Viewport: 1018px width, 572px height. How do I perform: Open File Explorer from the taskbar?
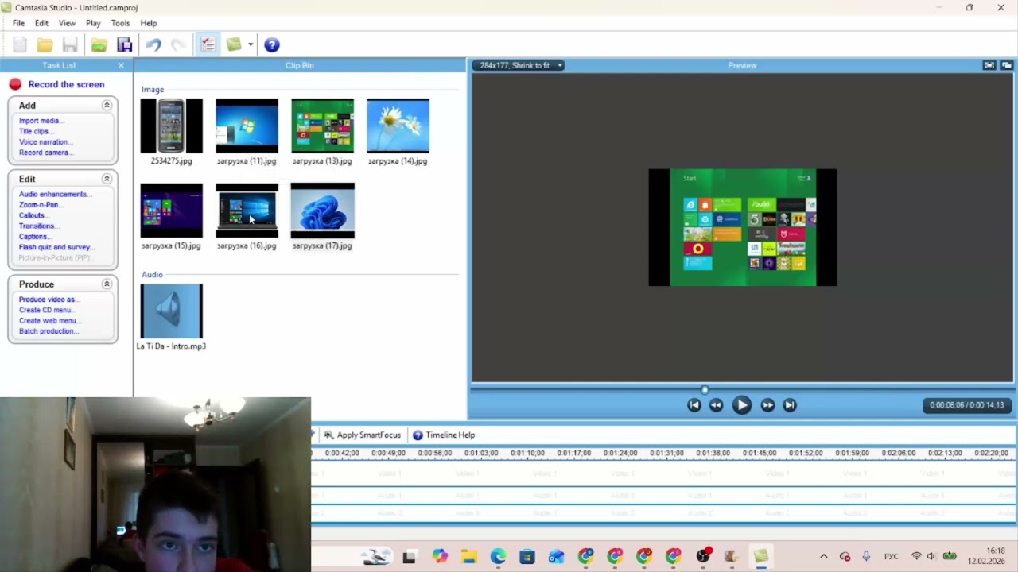coord(468,557)
